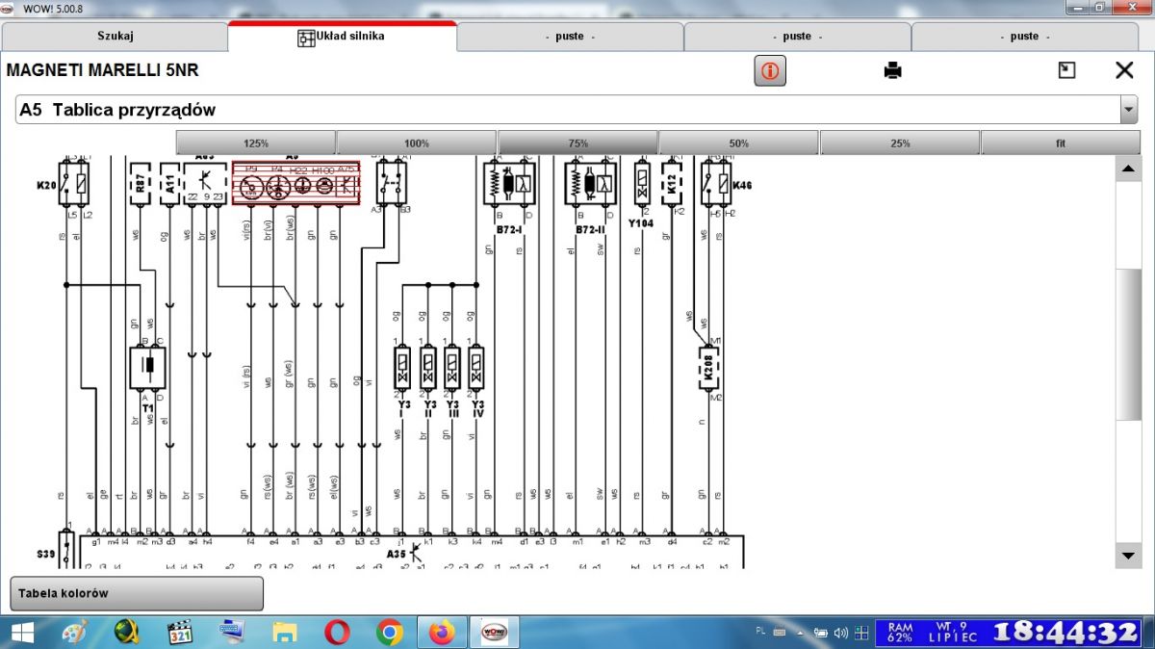Open the last puste tab

click(x=1025, y=37)
